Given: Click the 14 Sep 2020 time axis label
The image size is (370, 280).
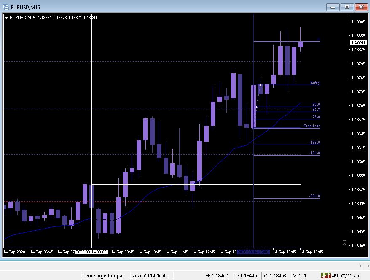Looking at the screenshot, I should tap(14, 252).
